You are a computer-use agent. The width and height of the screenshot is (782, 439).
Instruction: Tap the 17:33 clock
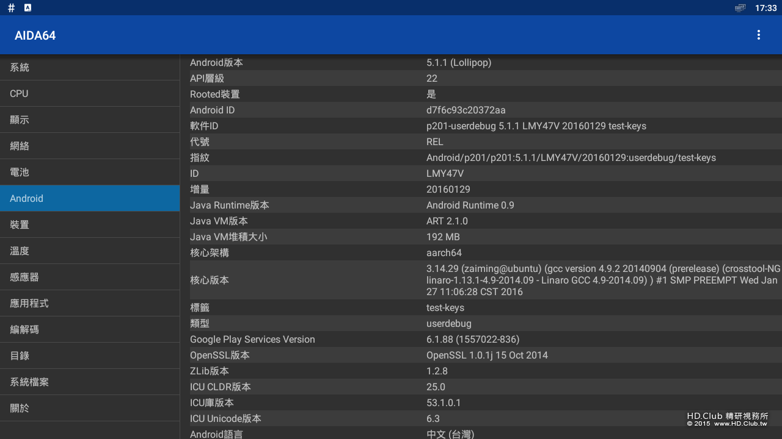pos(766,8)
